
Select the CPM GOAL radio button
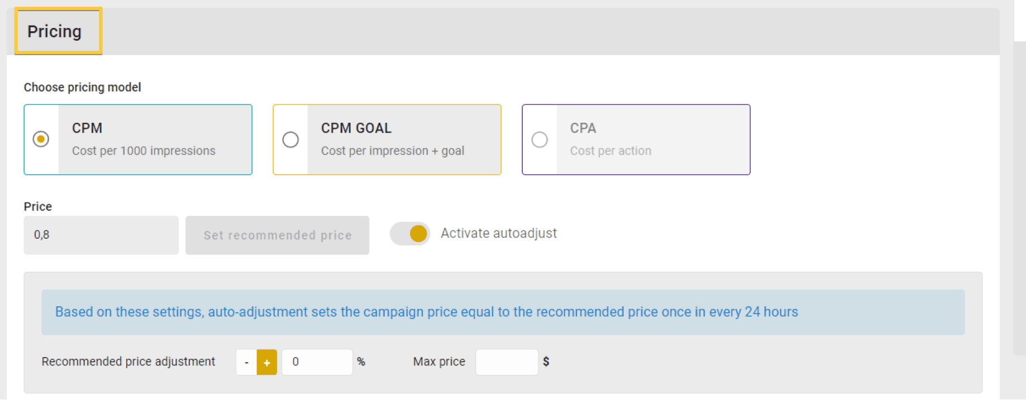tap(290, 139)
